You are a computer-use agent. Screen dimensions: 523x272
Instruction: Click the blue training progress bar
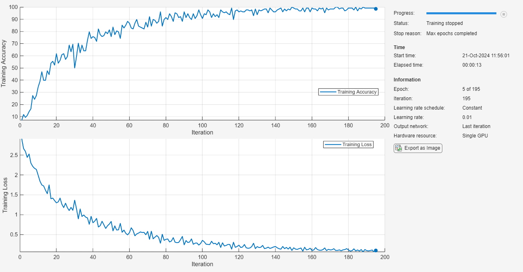[x=461, y=13]
